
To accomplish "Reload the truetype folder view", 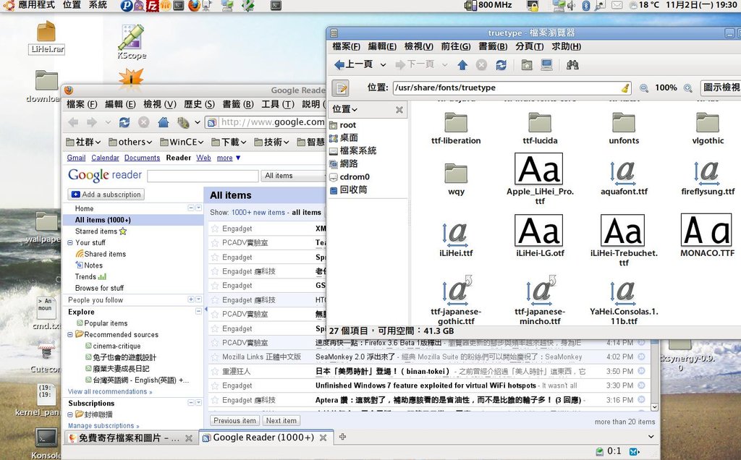I will point(501,64).
